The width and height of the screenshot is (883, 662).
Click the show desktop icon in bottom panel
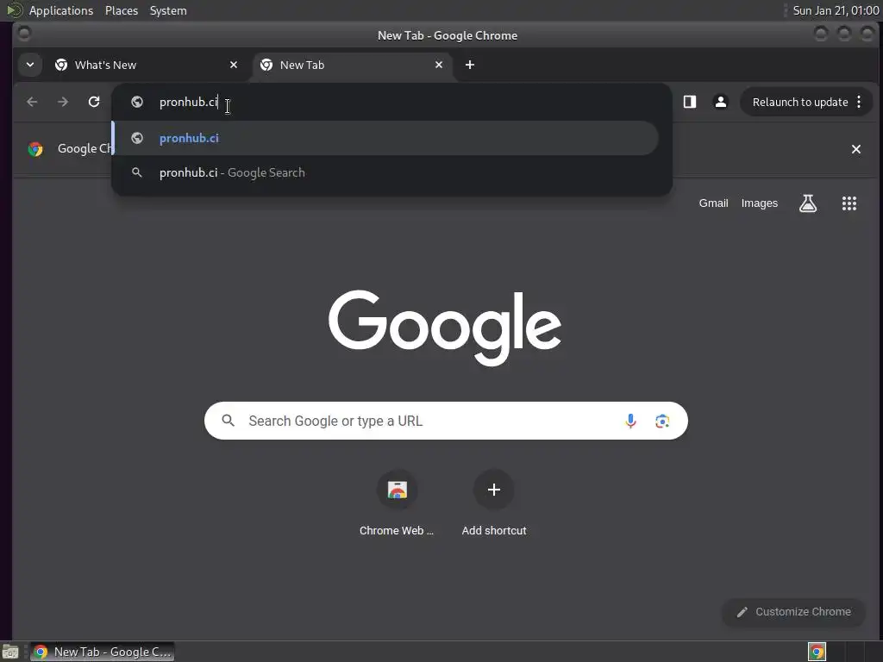click(10, 652)
